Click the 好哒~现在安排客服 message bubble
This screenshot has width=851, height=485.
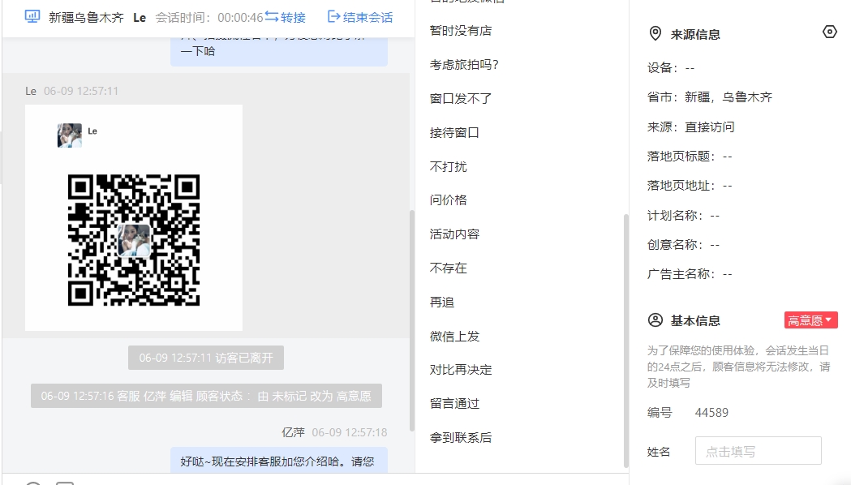[279, 461]
